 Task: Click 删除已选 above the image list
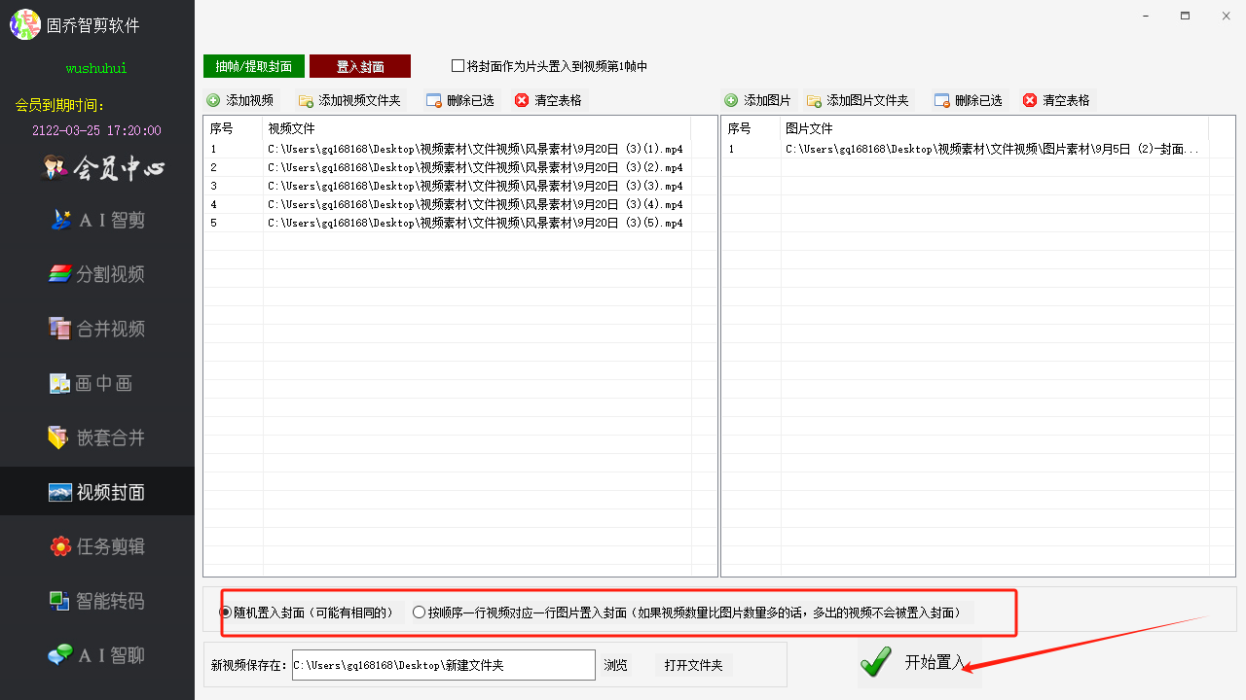(970, 100)
